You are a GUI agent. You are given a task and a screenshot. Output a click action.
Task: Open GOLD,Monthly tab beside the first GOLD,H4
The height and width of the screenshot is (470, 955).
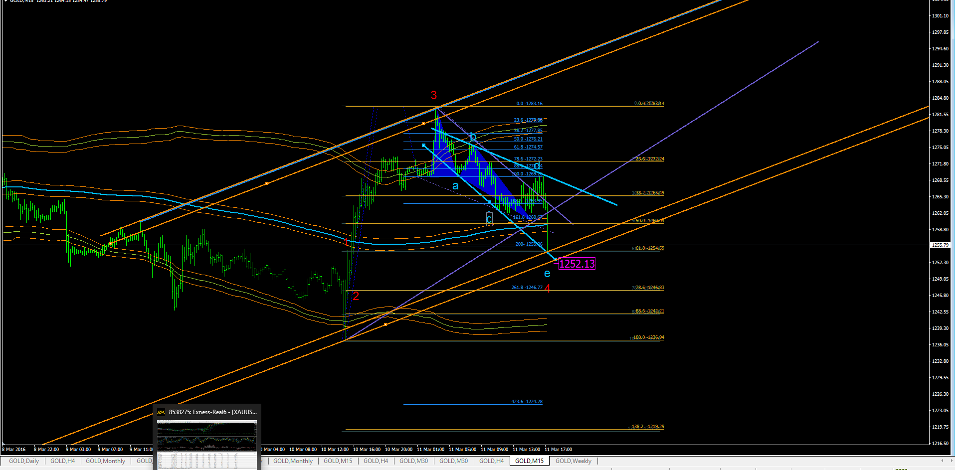(105, 461)
